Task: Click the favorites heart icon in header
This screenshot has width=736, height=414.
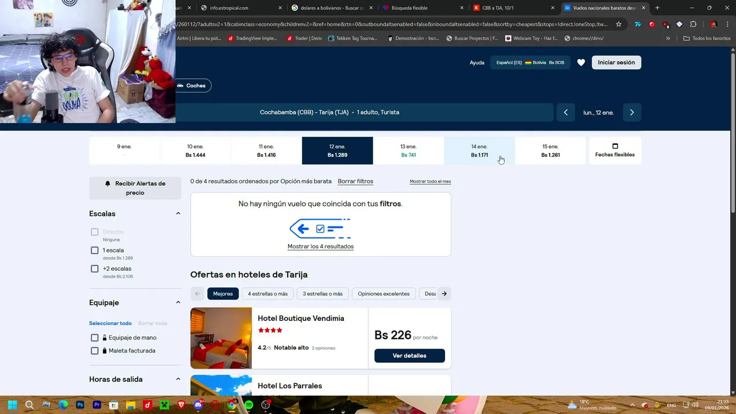Action: 581,63
